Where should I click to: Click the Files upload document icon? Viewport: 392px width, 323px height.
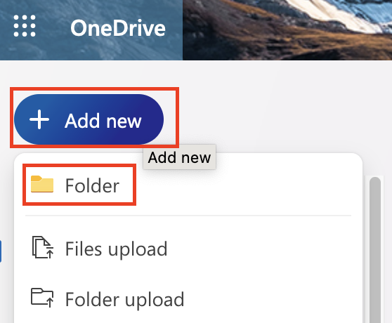point(42,247)
